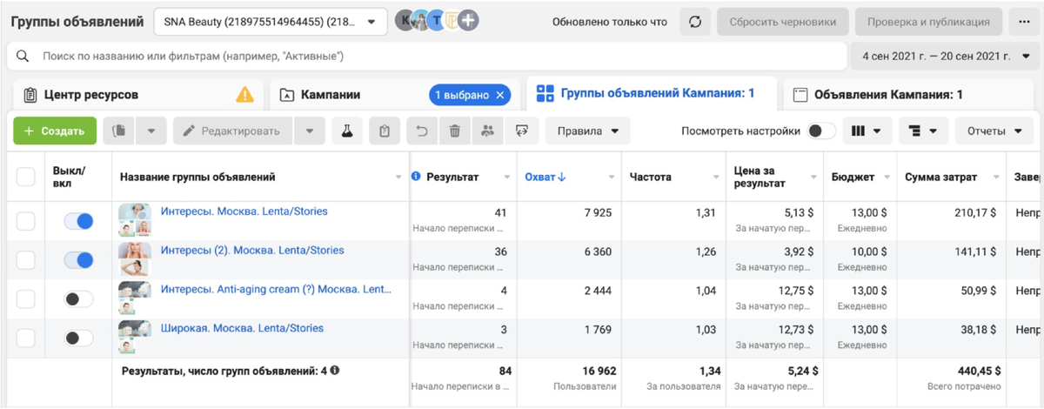Click info icon beside число групп объявлений: 4
This screenshot has height=409, width=1044.
click(x=335, y=371)
